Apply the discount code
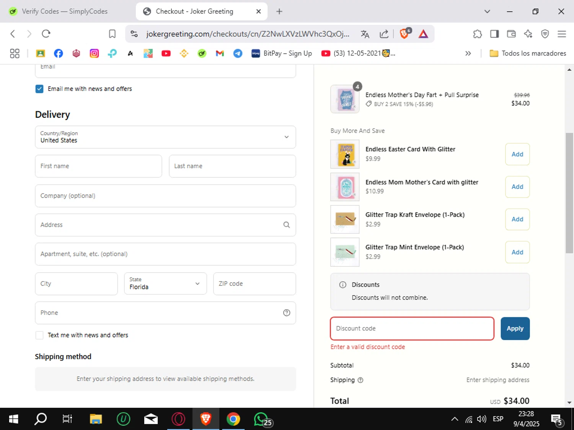This screenshot has height=430, width=574. click(515, 329)
